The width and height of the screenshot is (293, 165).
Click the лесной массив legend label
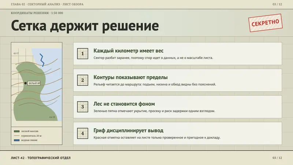(x=30, y=131)
